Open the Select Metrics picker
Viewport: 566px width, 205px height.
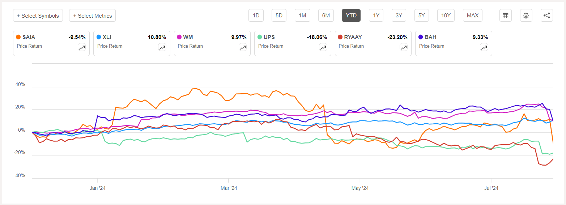click(92, 16)
